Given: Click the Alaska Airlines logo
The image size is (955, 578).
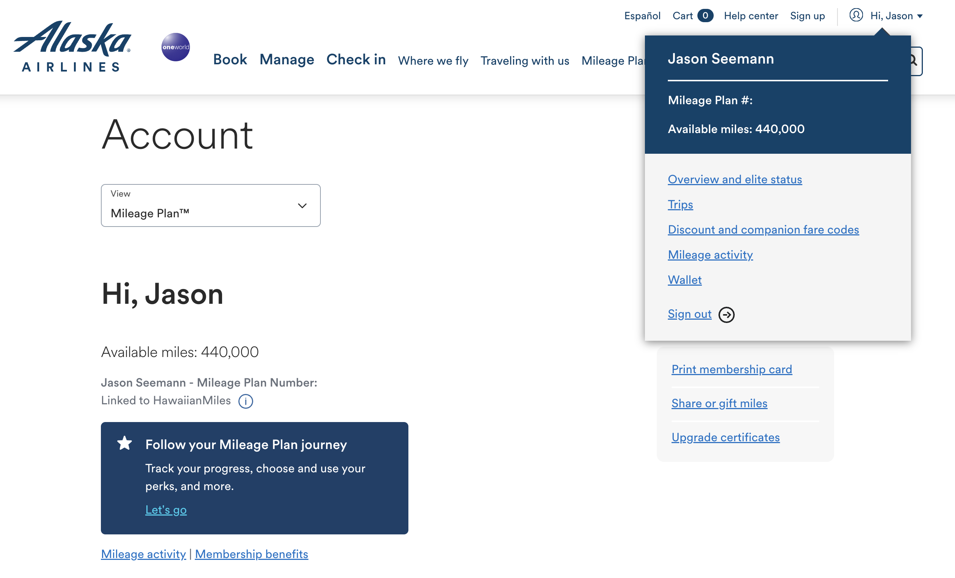Looking at the screenshot, I should click(72, 47).
